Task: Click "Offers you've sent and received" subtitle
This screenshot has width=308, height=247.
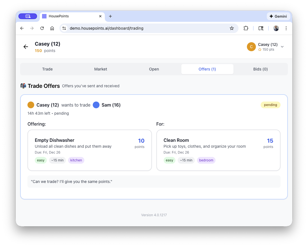Action: coord(91,86)
